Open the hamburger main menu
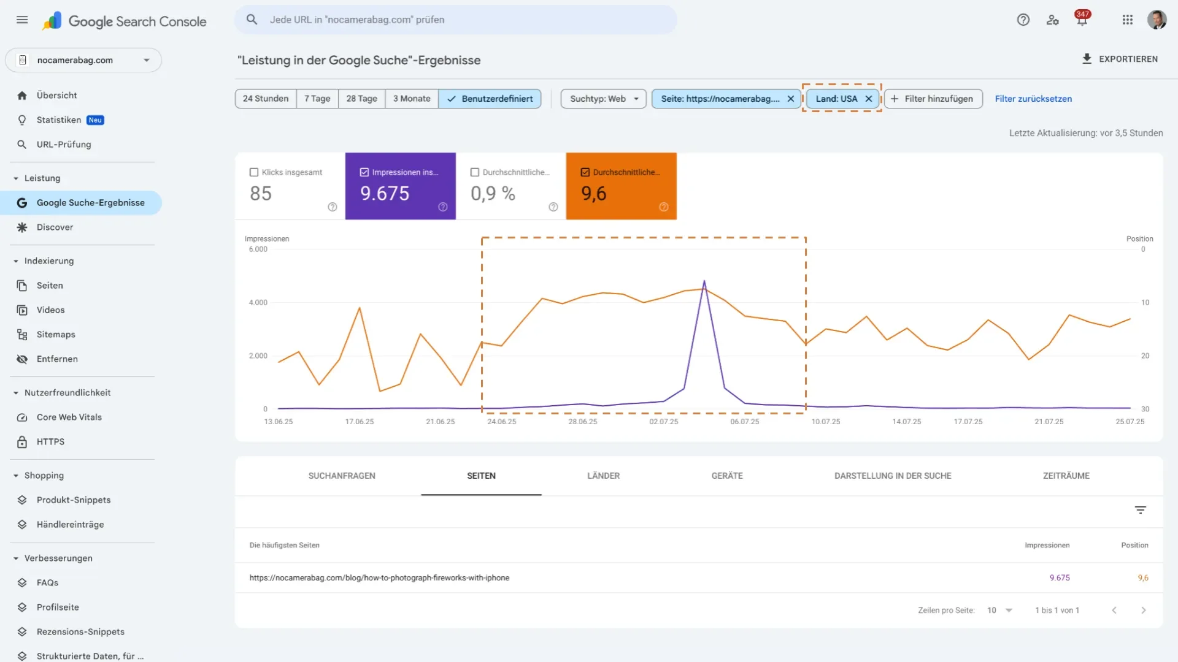 coord(22,20)
